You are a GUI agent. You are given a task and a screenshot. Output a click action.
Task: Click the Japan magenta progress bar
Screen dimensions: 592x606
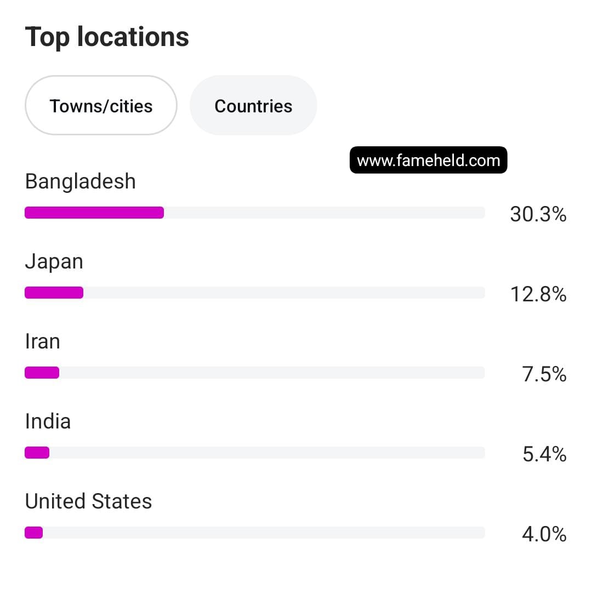point(54,293)
